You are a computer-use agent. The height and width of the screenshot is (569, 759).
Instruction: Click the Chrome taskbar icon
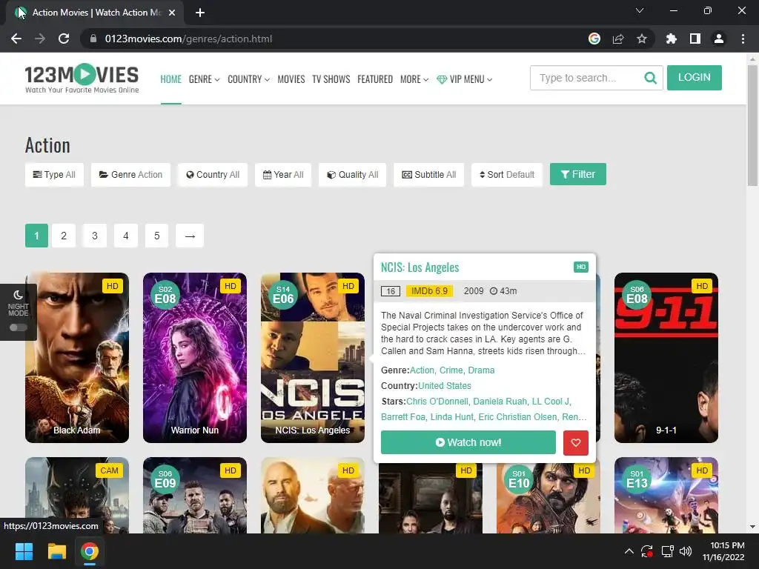(90, 551)
